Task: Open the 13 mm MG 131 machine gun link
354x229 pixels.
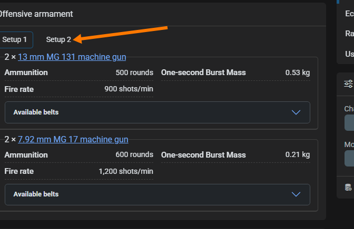Action: tap(72, 57)
